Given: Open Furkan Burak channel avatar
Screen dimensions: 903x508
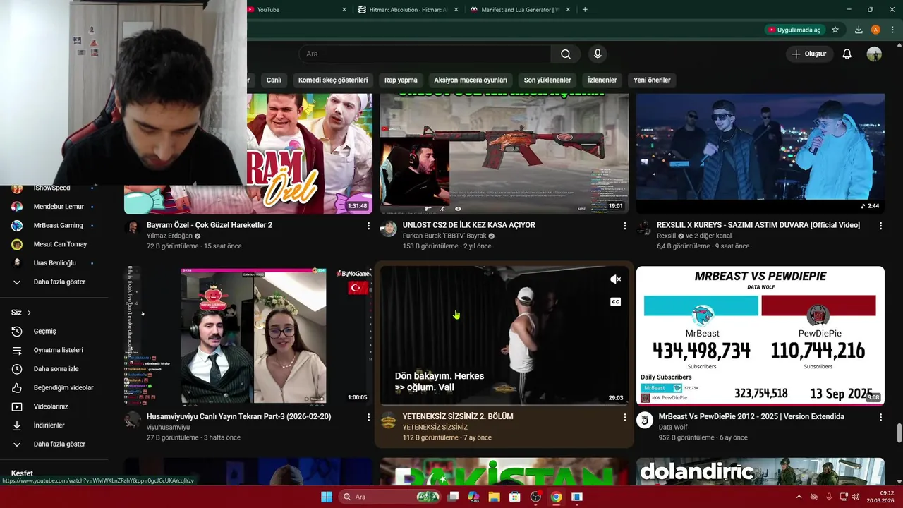Looking at the screenshot, I should pyautogui.click(x=389, y=228).
